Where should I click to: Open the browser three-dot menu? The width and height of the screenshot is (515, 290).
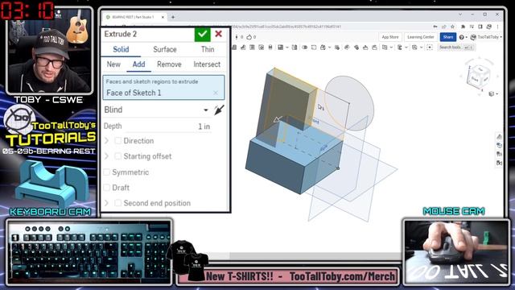498,27
